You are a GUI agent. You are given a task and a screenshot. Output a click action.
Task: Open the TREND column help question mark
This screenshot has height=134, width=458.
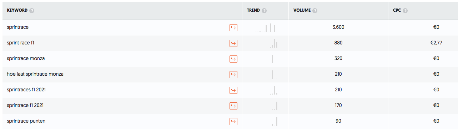click(x=264, y=11)
